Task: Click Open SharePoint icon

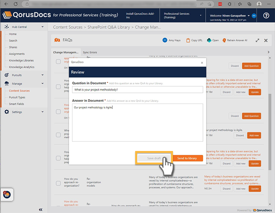Action: (209, 40)
